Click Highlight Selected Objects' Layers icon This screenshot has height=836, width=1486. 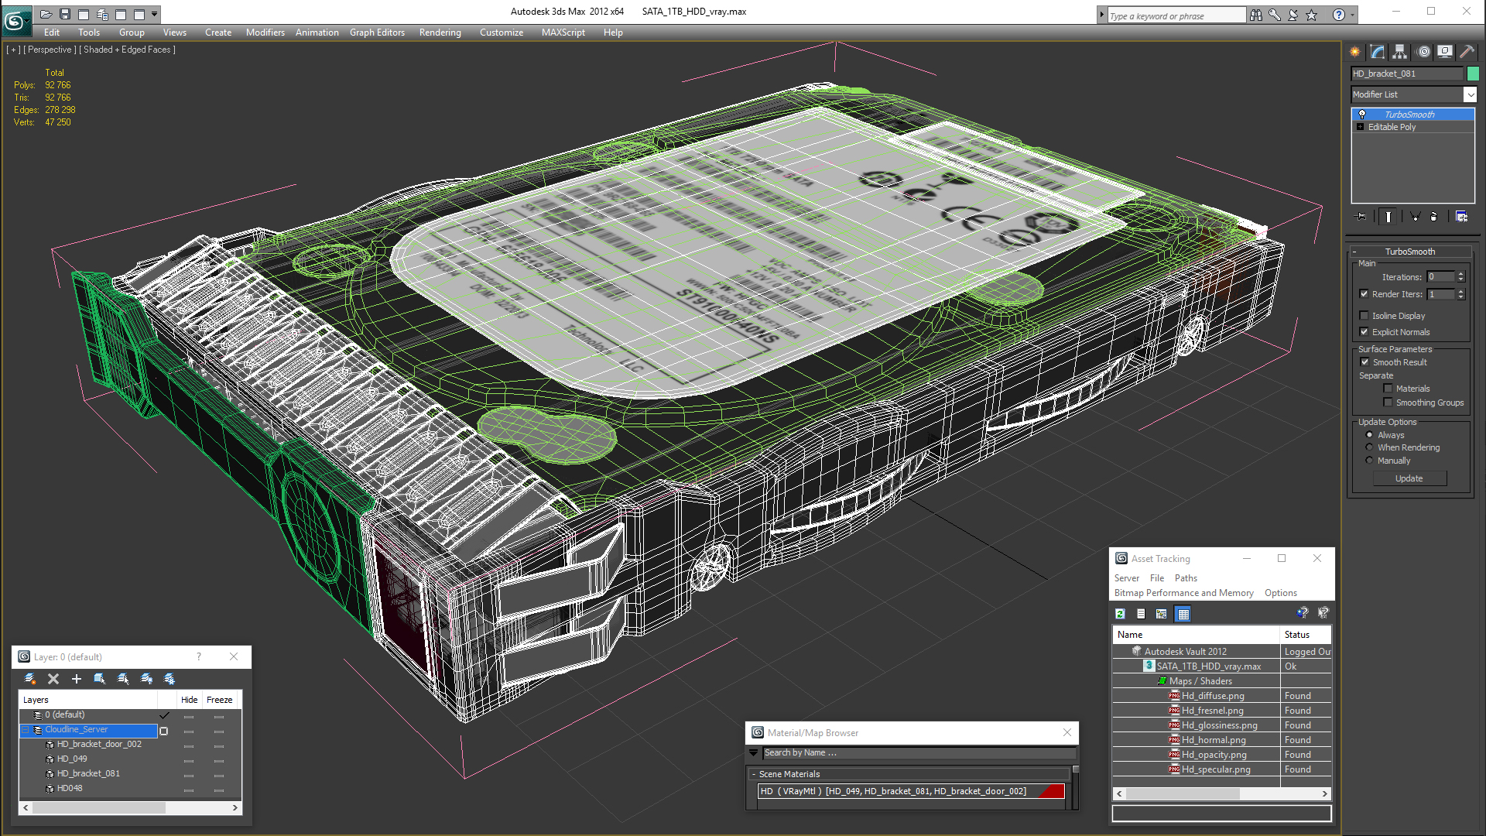click(x=123, y=679)
